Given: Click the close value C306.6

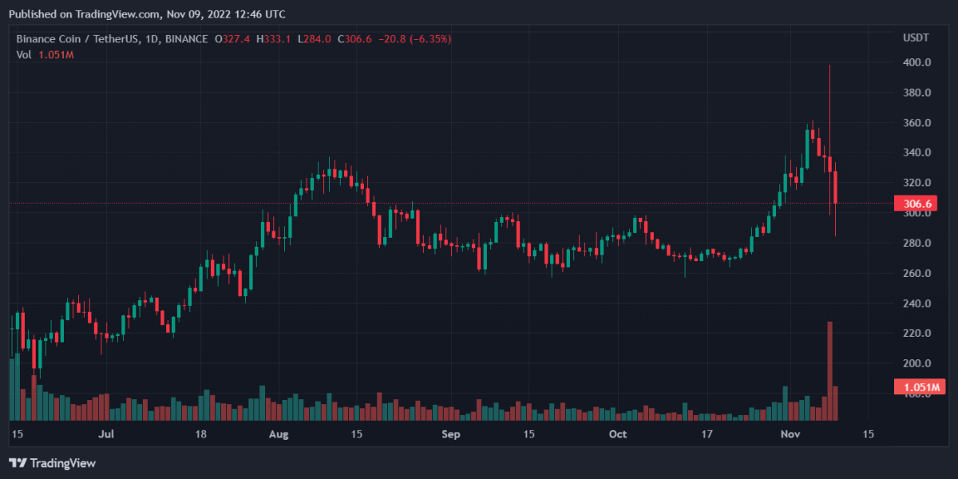Looking at the screenshot, I should [356, 38].
